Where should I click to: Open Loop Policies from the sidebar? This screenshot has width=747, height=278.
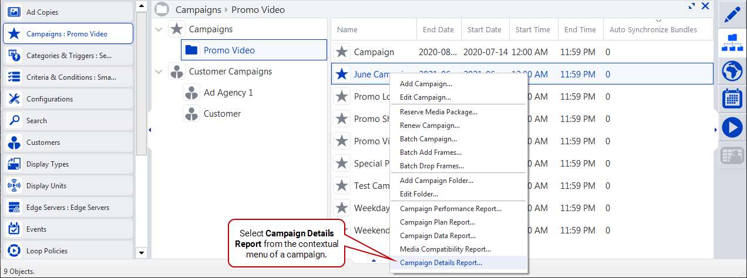pyautogui.click(x=68, y=251)
